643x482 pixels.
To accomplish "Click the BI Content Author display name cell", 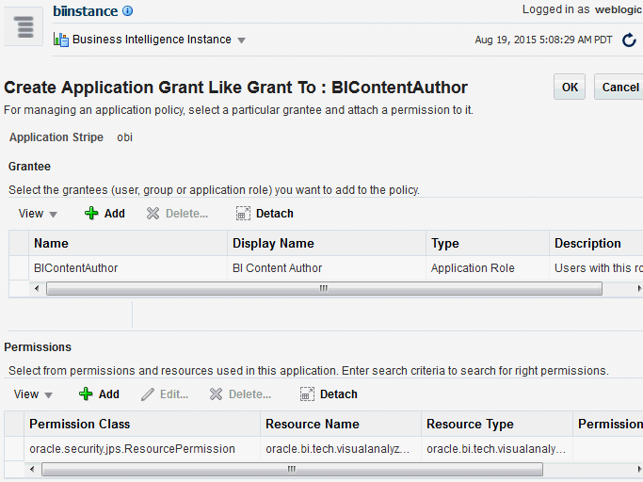I will [327, 268].
